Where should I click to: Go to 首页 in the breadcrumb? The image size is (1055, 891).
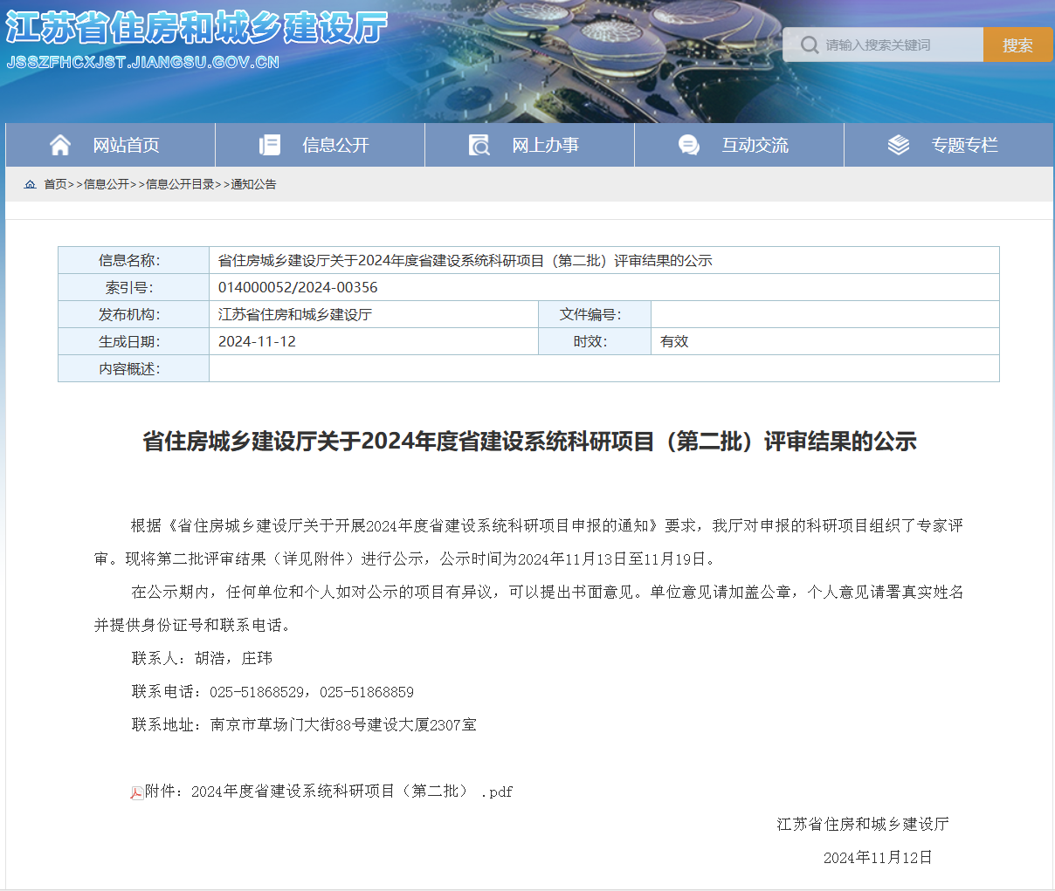click(55, 184)
